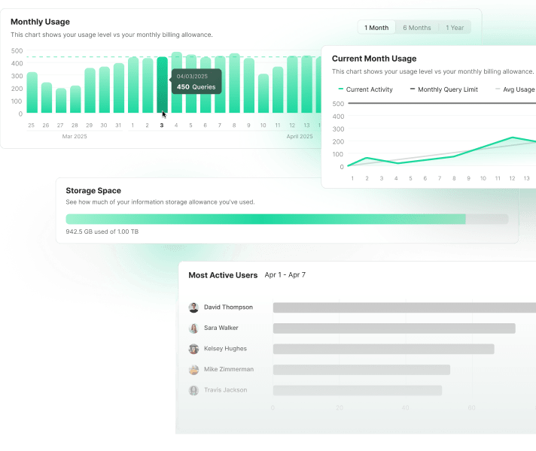Viewport: 536px width, 451px height.
Task: Switch to the 1 Year tab
Action: click(455, 28)
